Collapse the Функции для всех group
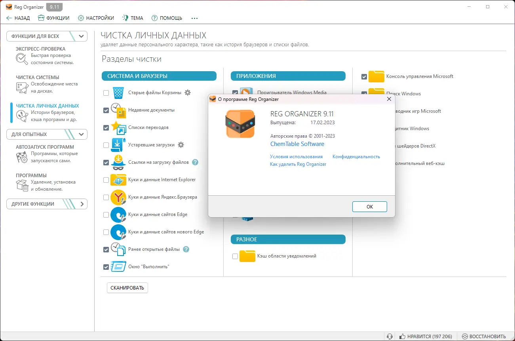The width and height of the screenshot is (515, 341). tap(81, 36)
